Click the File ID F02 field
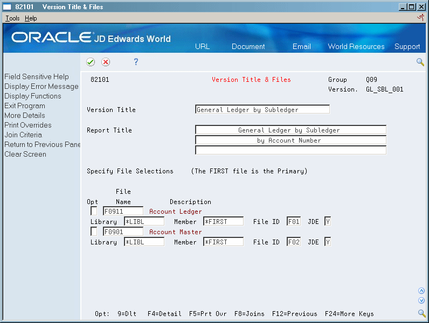429x323 pixels. 294,242
